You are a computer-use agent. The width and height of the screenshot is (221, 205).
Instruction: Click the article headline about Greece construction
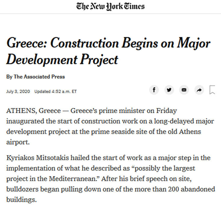[108, 51]
